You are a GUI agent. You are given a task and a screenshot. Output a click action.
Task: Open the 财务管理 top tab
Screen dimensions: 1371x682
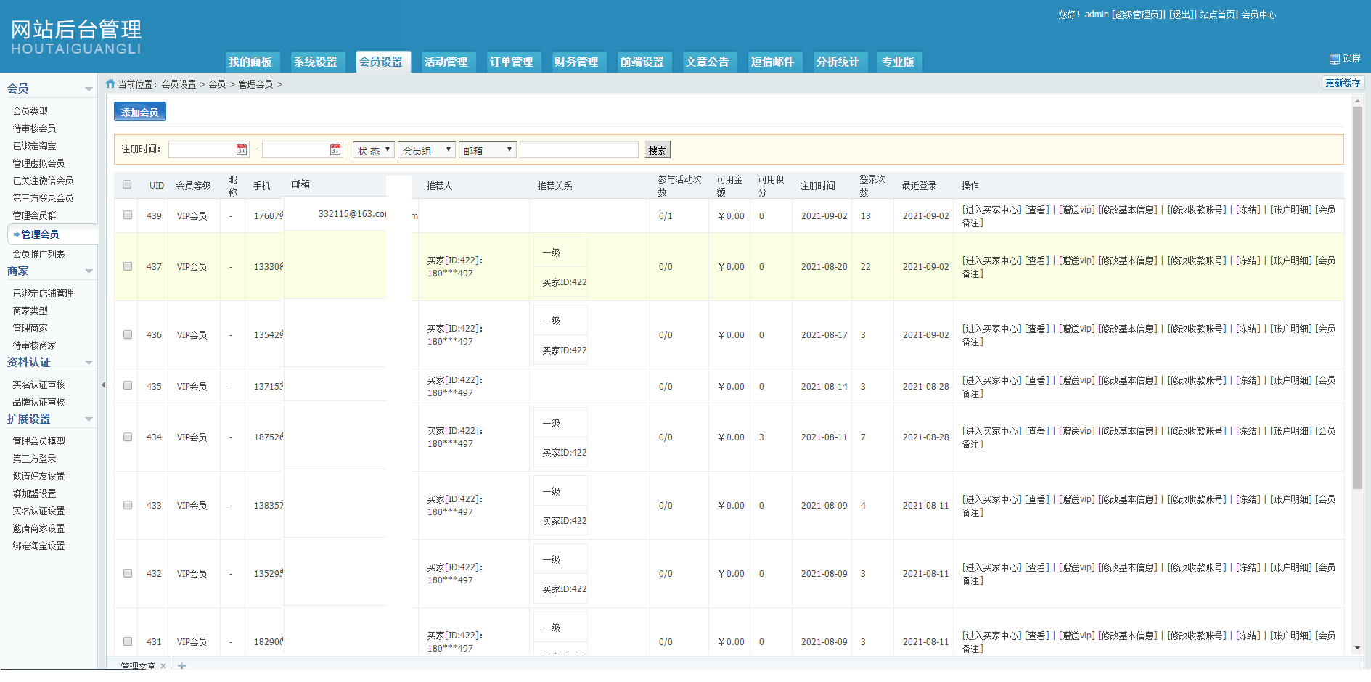pos(576,62)
